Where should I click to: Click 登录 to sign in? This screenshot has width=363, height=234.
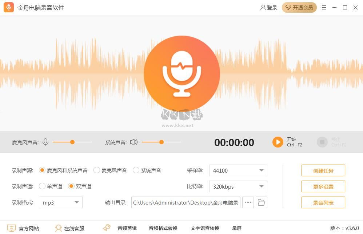coord(268,7)
